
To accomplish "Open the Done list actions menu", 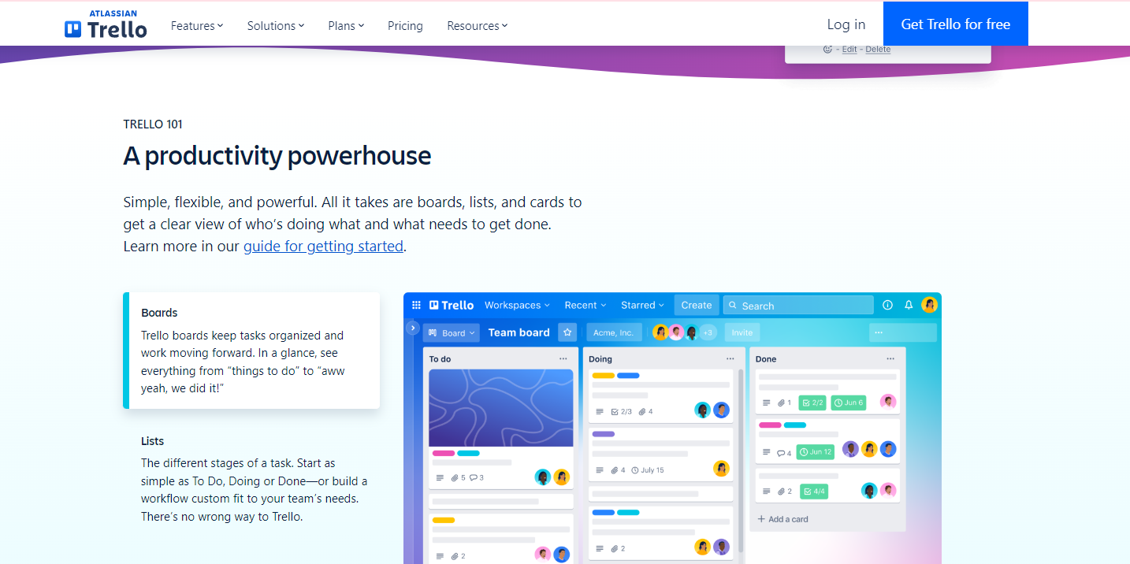I will [x=890, y=359].
